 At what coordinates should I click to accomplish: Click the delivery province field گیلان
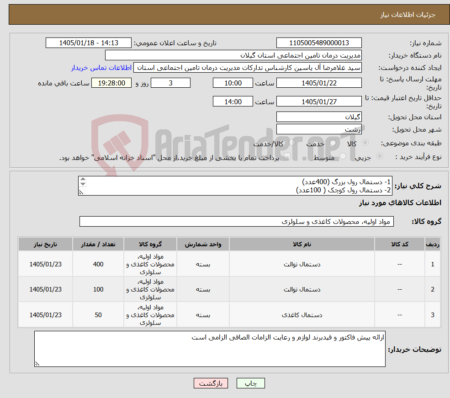(319, 117)
